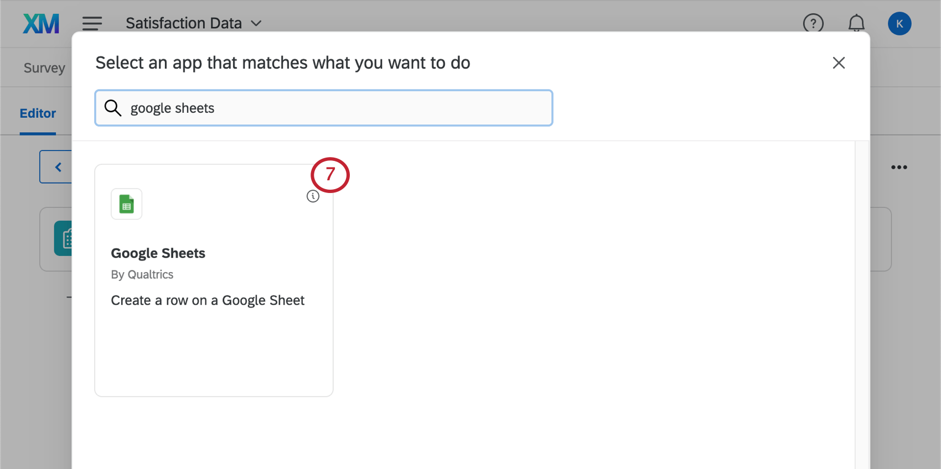Open the three-dot options icon
Screen dimensions: 941x469
[899, 167]
